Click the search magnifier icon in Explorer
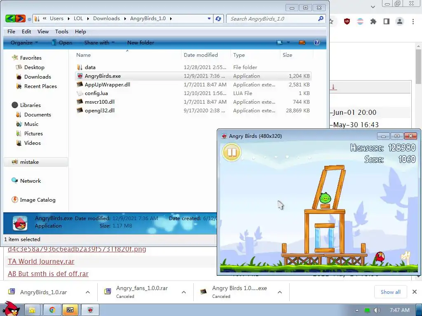 point(321,19)
